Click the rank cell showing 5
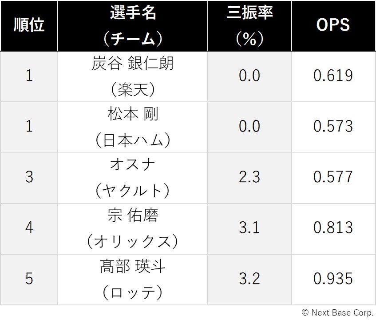 [x=29, y=280]
